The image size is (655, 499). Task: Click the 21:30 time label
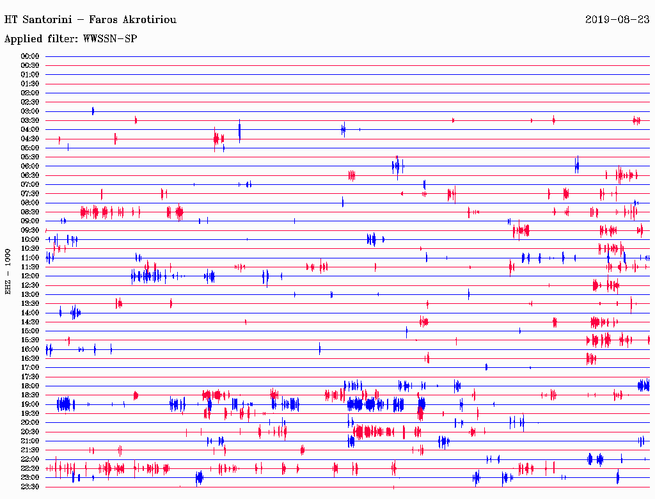(30, 450)
